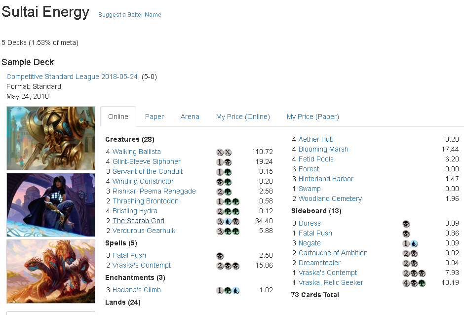This screenshot has height=315, width=464.
Task: Open the My Price (Paper) tab
Action: tap(313, 117)
